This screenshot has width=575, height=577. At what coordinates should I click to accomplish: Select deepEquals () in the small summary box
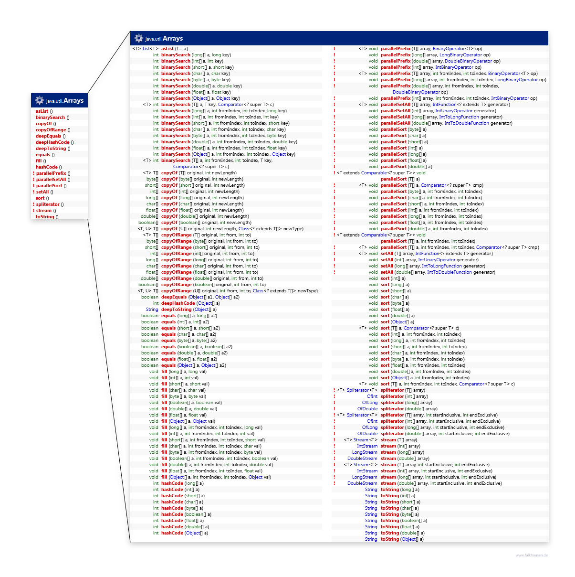point(51,136)
